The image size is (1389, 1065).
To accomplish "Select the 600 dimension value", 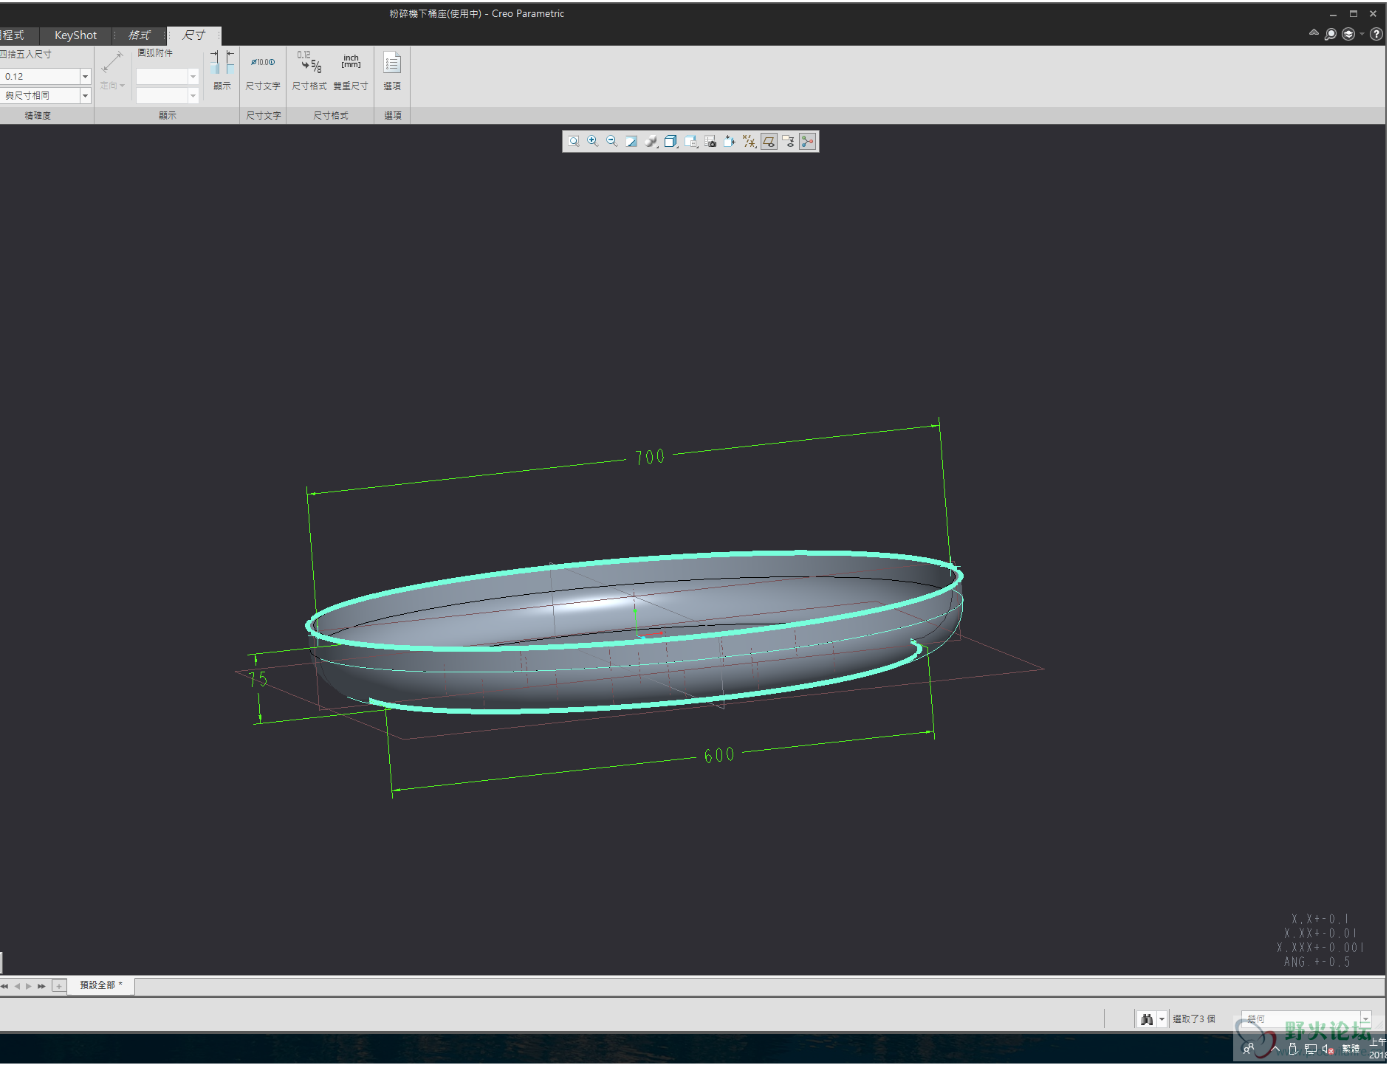I will [x=718, y=755].
